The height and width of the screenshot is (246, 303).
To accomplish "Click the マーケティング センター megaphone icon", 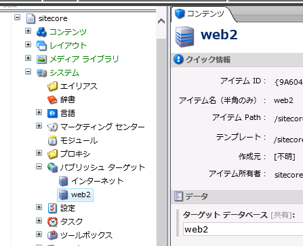I will [52, 127].
